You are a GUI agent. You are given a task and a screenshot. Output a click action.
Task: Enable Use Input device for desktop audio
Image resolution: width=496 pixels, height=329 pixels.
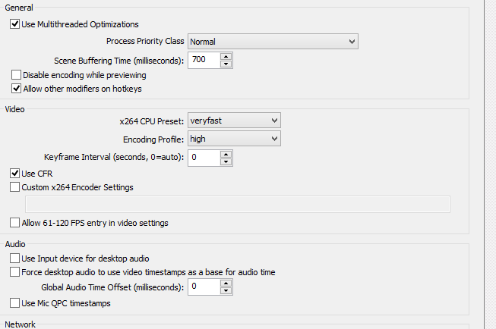point(15,258)
